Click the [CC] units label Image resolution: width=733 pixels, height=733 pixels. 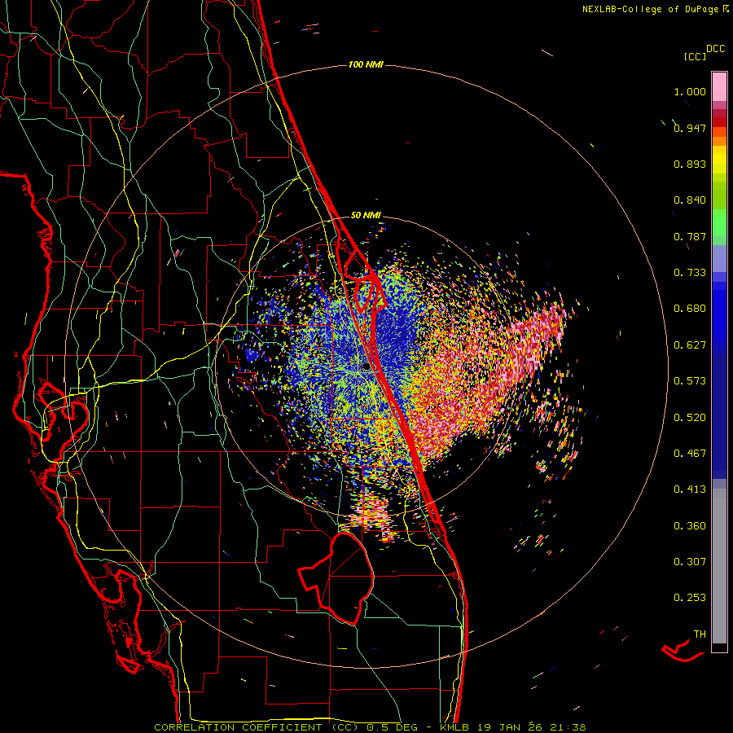coord(695,56)
